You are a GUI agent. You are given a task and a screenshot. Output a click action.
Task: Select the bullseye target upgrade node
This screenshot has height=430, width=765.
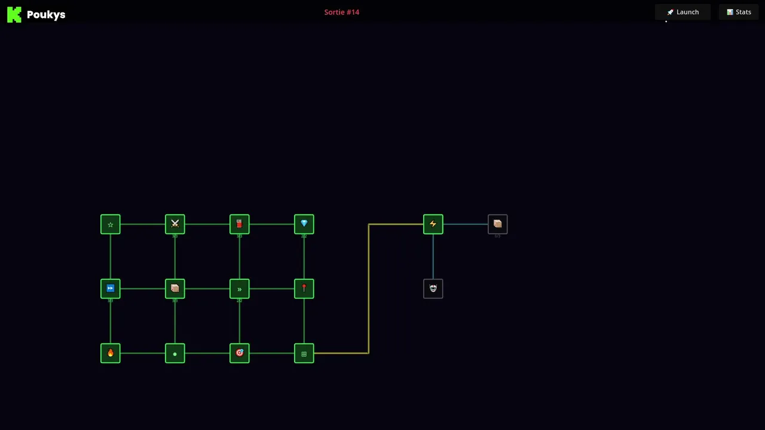click(x=240, y=353)
